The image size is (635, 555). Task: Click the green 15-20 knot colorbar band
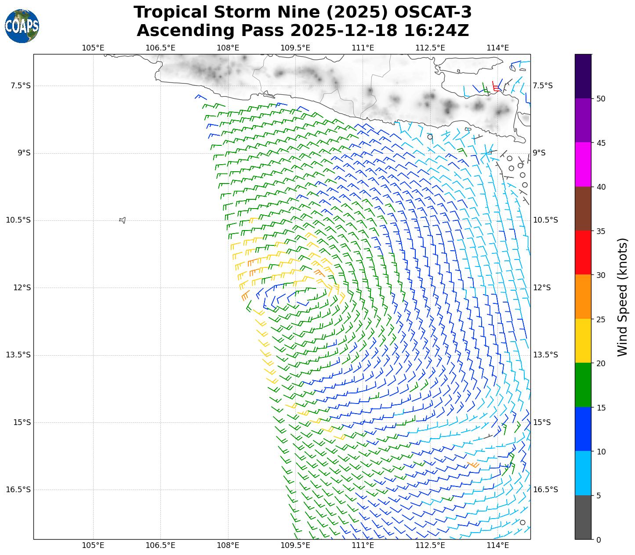pyautogui.click(x=583, y=385)
